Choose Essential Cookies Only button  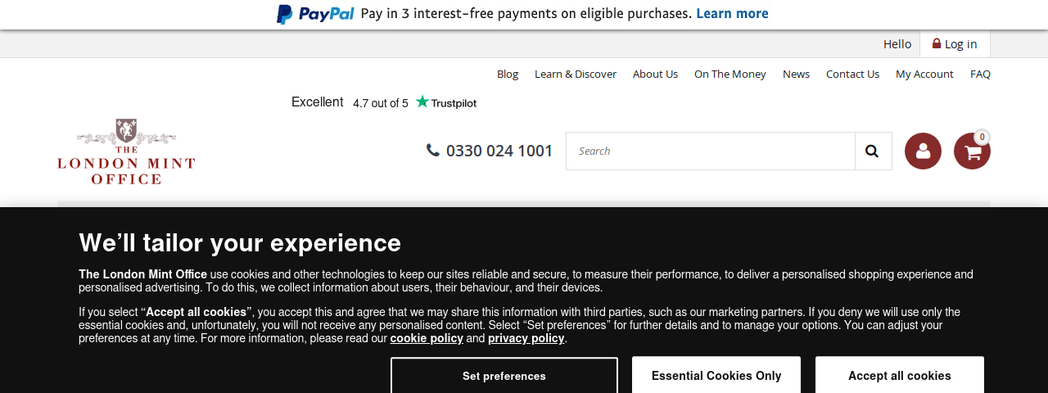point(716,376)
